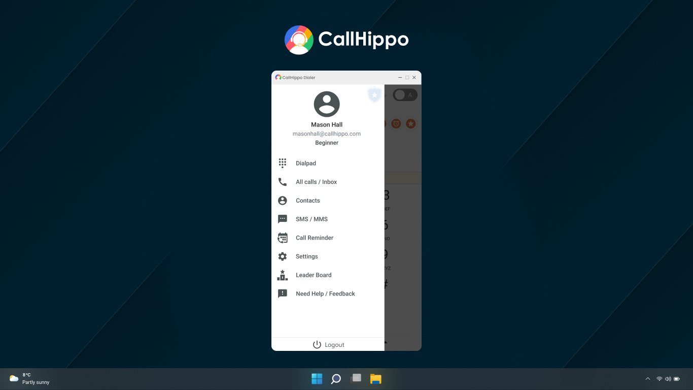Toggle the availability switch labeled A

404,95
